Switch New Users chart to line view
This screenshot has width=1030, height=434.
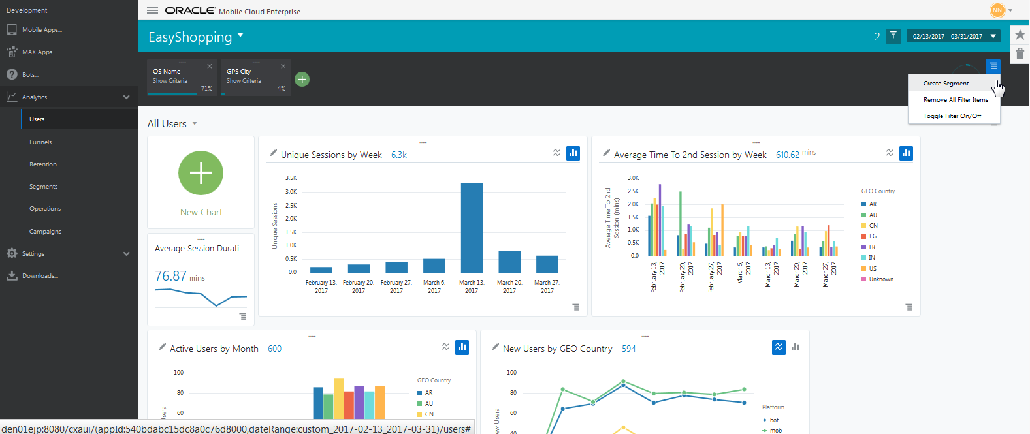(779, 347)
